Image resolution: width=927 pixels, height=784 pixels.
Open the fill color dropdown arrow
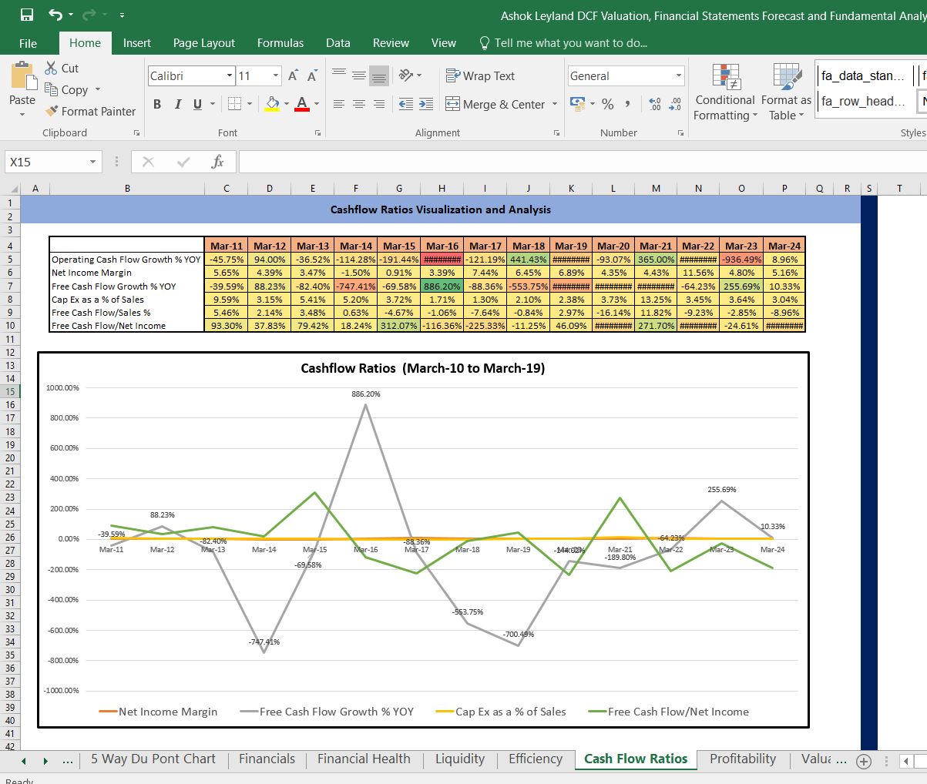[x=286, y=104]
